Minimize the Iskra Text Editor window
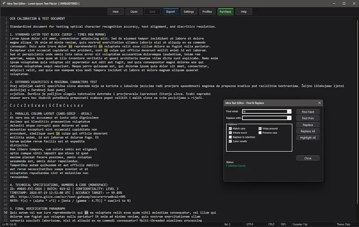359x227 pixels. 334,4
